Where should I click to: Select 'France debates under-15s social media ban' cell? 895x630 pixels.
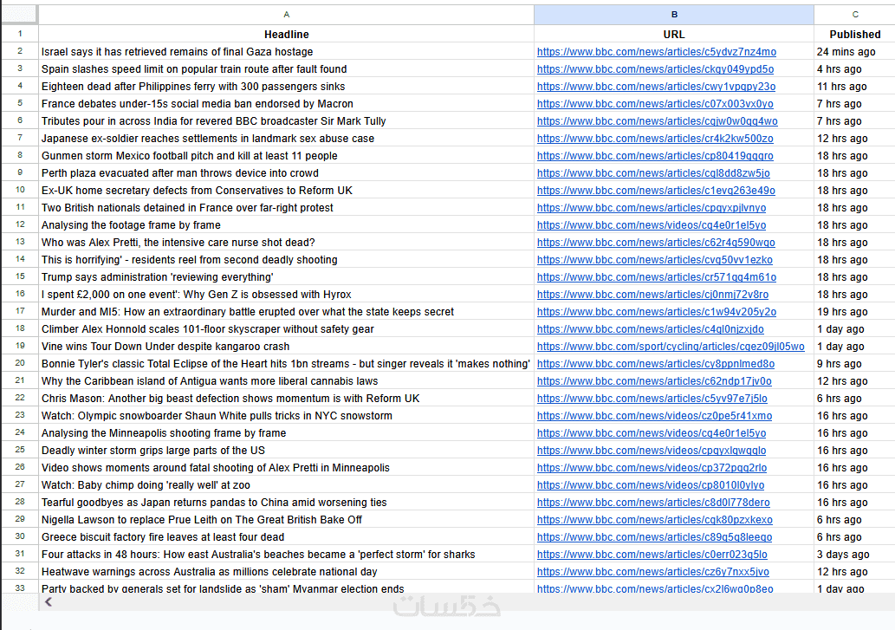[286, 104]
